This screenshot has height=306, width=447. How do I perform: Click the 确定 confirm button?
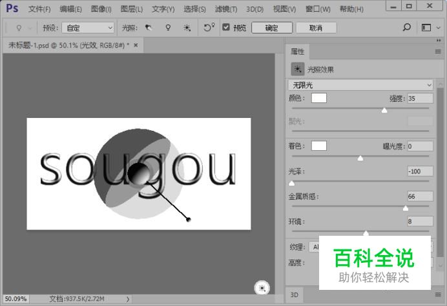click(272, 28)
